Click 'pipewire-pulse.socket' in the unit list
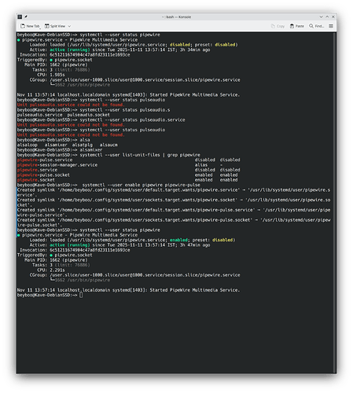 tap(43, 174)
